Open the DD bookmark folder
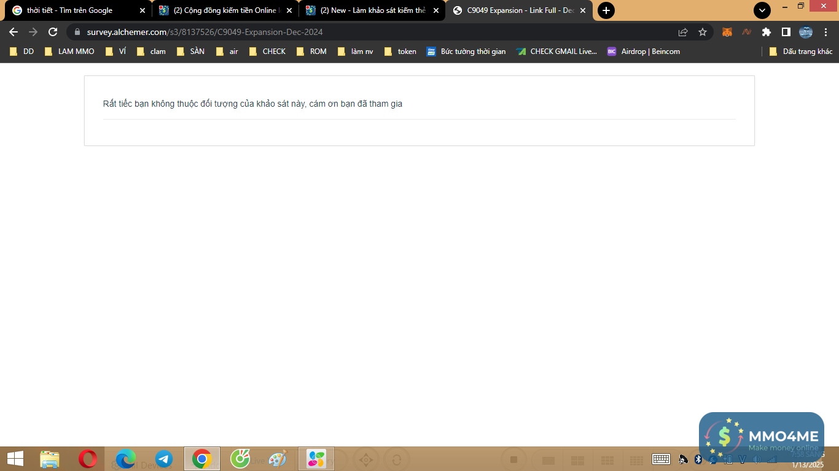 tap(22, 52)
